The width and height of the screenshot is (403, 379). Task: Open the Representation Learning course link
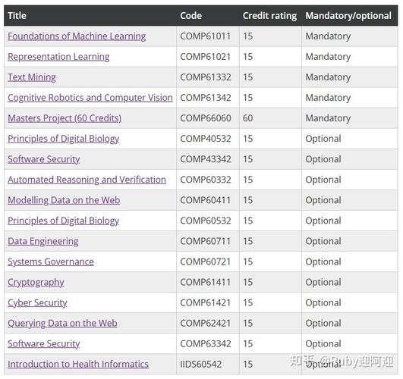(58, 57)
